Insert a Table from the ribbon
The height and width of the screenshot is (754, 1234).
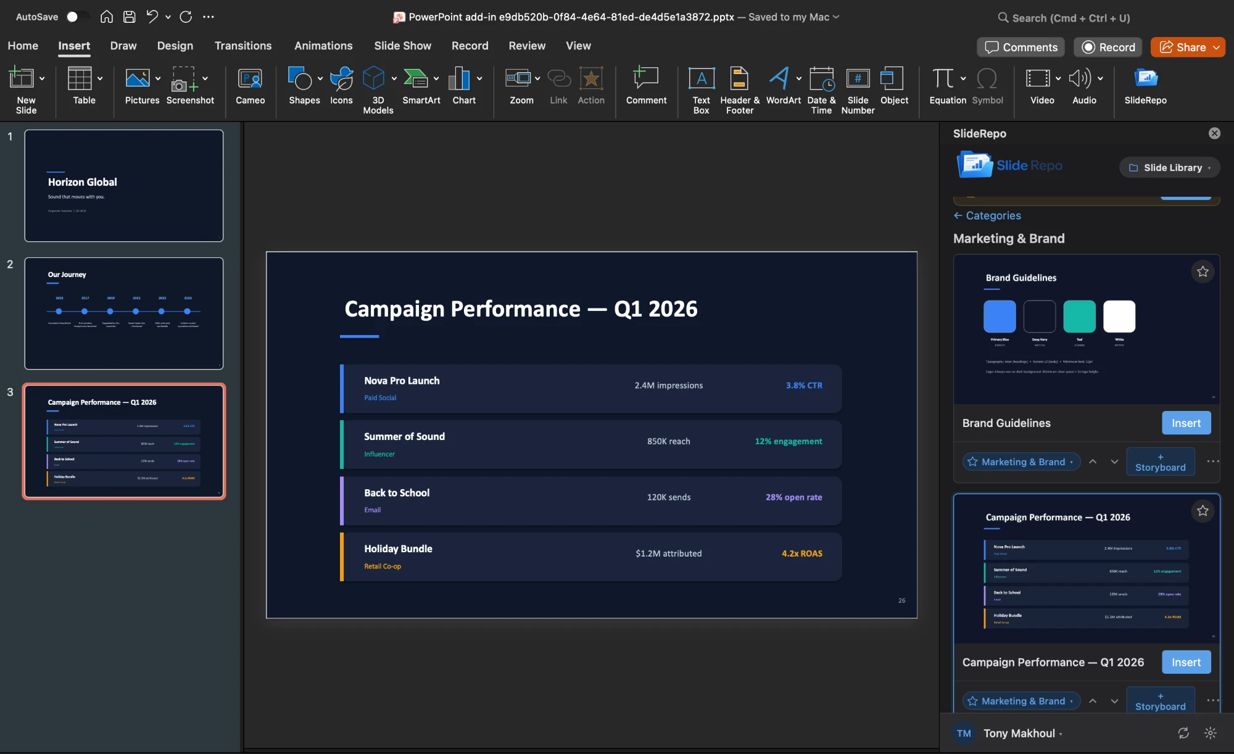[x=80, y=78]
